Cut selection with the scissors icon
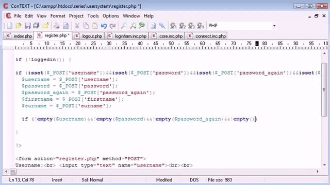This screenshot has height=185, width=330. (77, 26)
